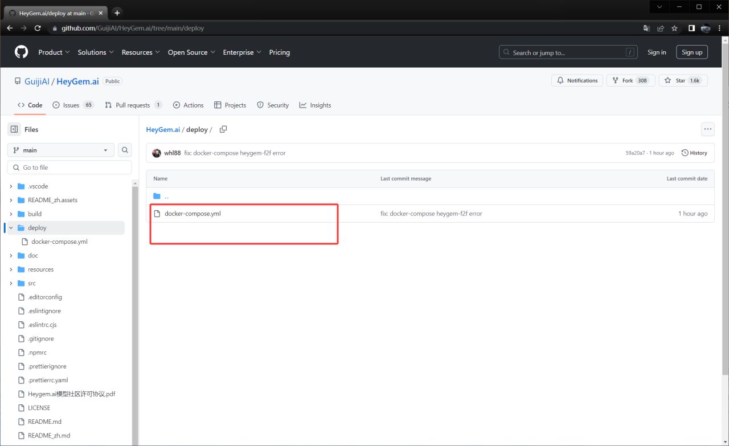Click browser back arrow
Image resolution: width=729 pixels, height=446 pixels.
click(10, 28)
